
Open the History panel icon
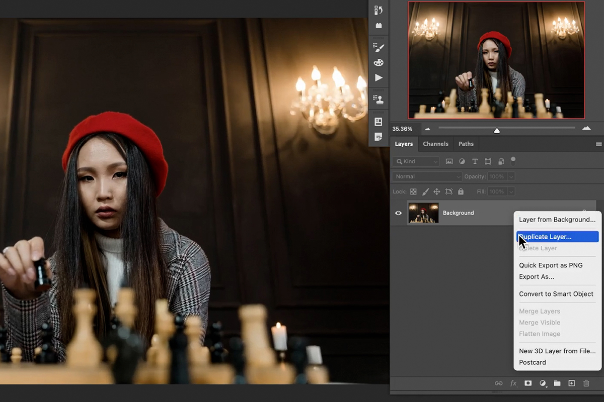[379, 10]
